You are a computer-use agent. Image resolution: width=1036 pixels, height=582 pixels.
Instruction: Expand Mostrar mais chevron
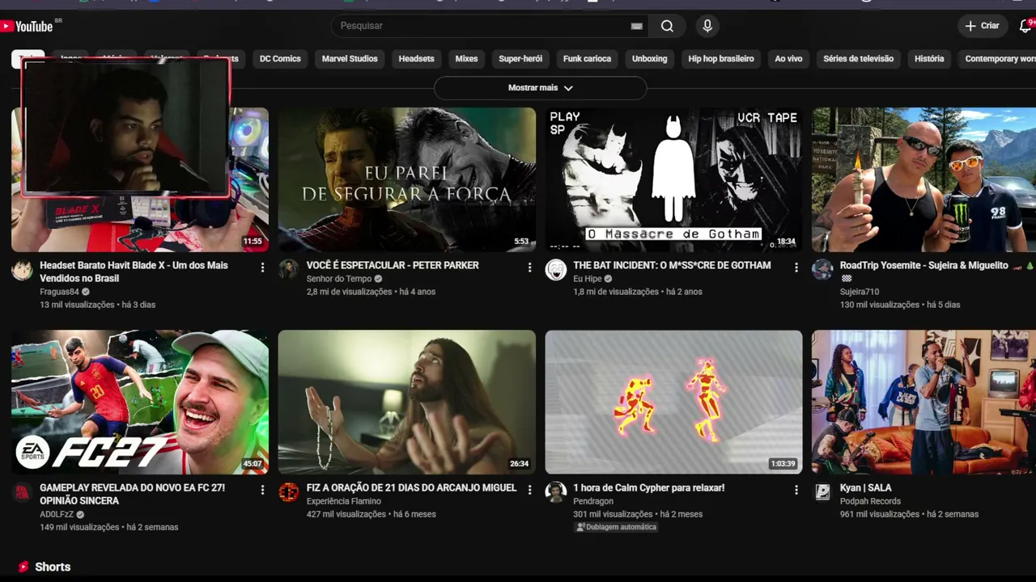pos(568,88)
